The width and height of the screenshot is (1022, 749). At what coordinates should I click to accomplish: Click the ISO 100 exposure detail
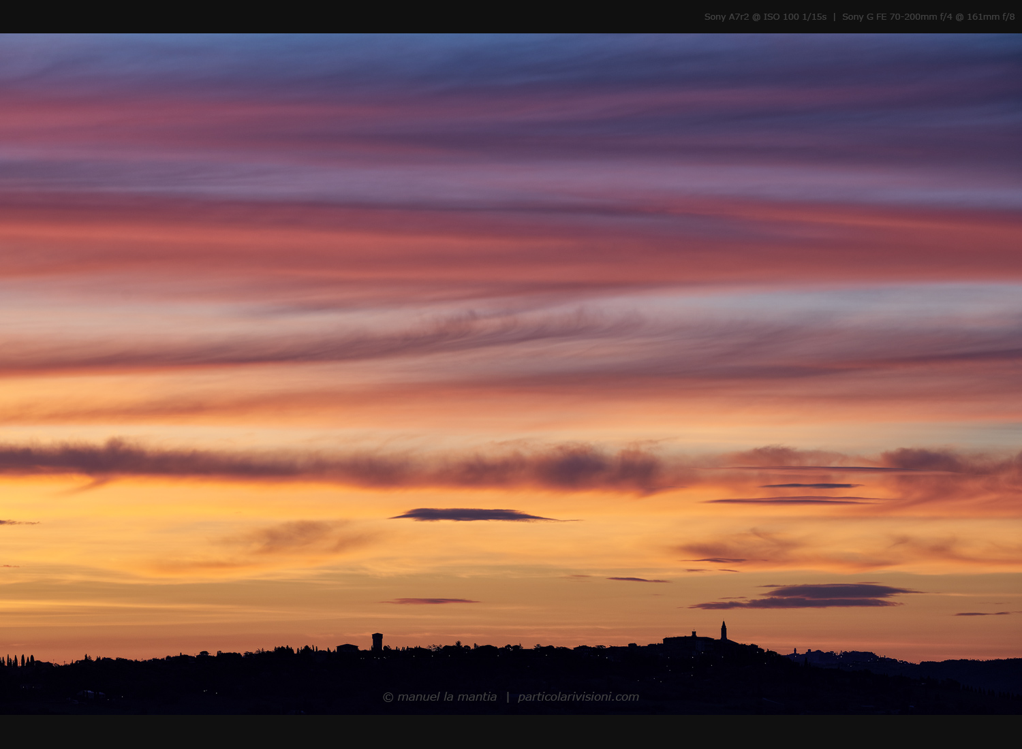pyautogui.click(x=780, y=16)
